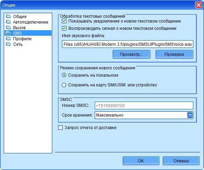Click the folder icon beside Автоподключение
204x170 pixels.
(8, 22)
